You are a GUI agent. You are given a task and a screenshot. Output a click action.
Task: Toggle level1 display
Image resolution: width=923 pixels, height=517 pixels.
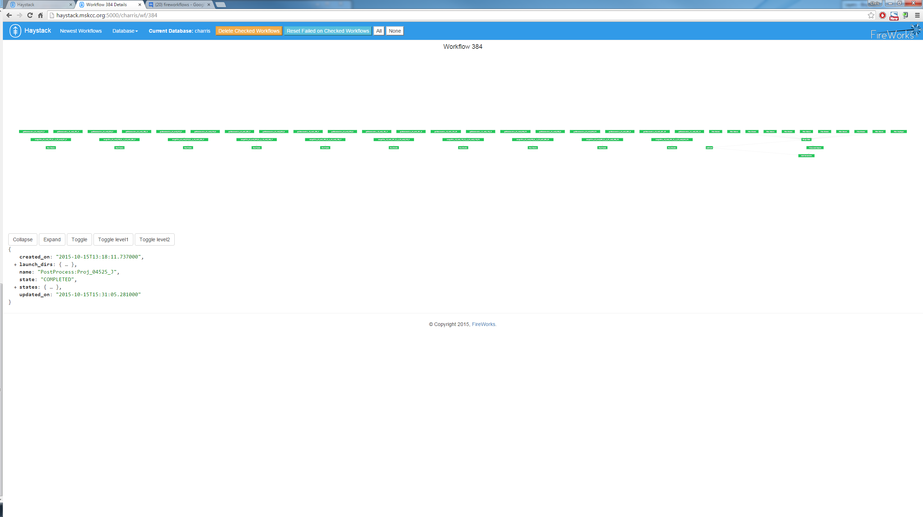click(x=113, y=239)
